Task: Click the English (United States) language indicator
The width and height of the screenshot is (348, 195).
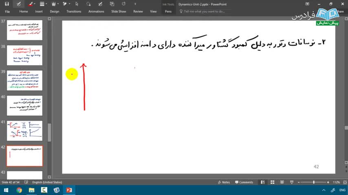Action: (47, 182)
